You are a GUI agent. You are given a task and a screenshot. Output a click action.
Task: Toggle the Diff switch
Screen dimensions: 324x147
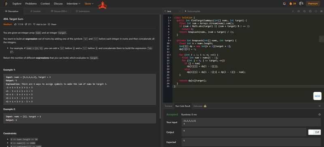pos(315,132)
